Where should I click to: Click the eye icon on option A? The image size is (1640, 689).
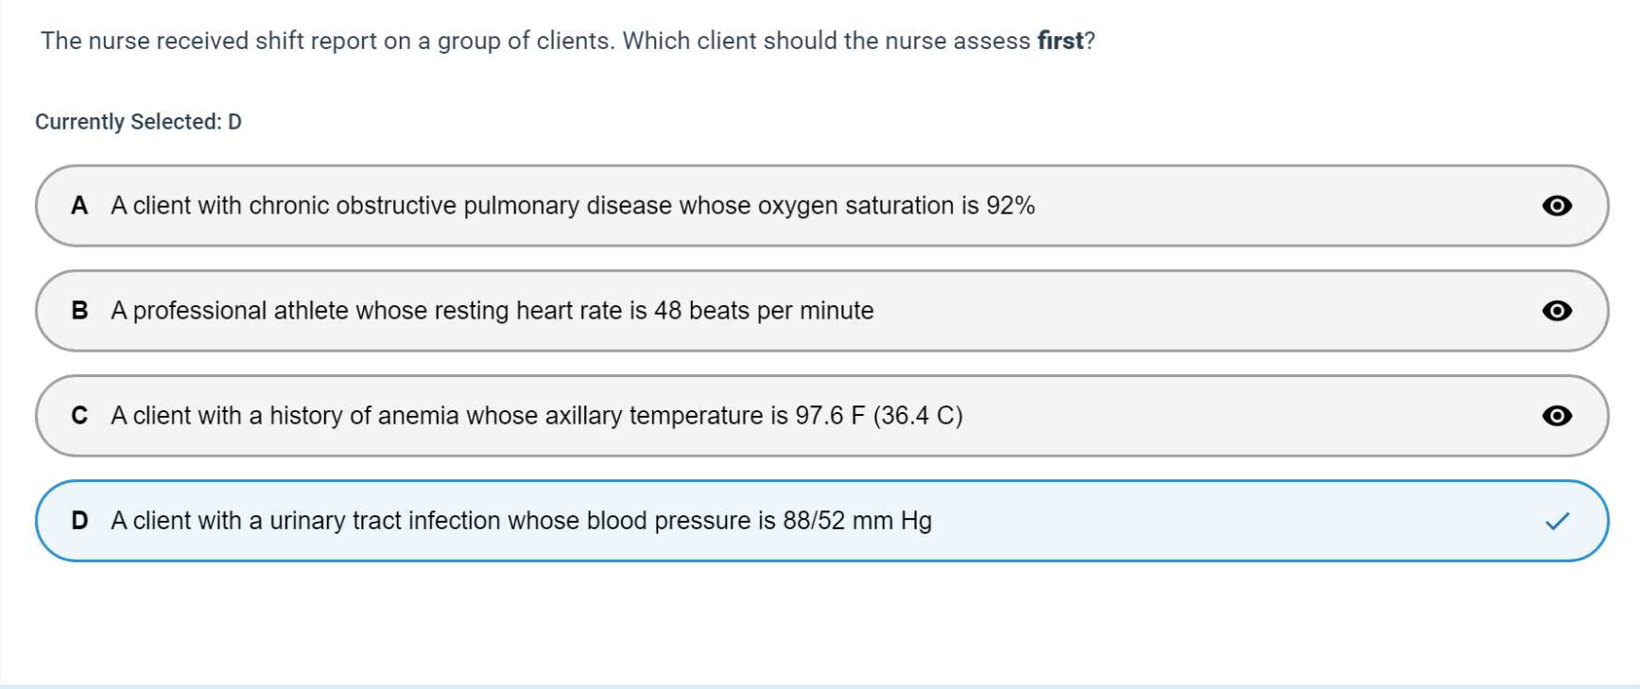(x=1557, y=206)
